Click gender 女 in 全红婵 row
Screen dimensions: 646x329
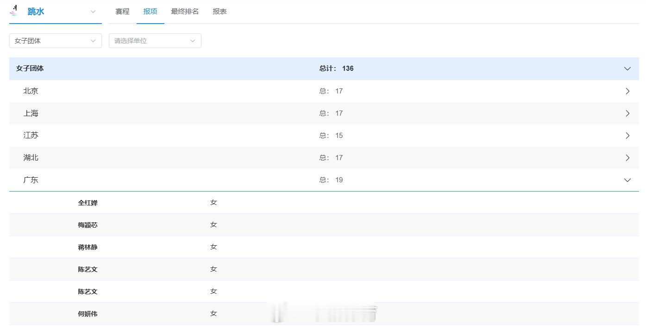(213, 202)
